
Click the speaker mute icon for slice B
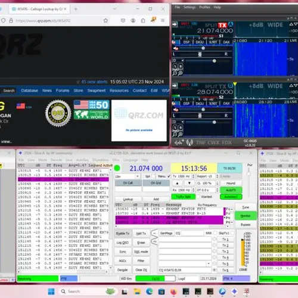176,110
